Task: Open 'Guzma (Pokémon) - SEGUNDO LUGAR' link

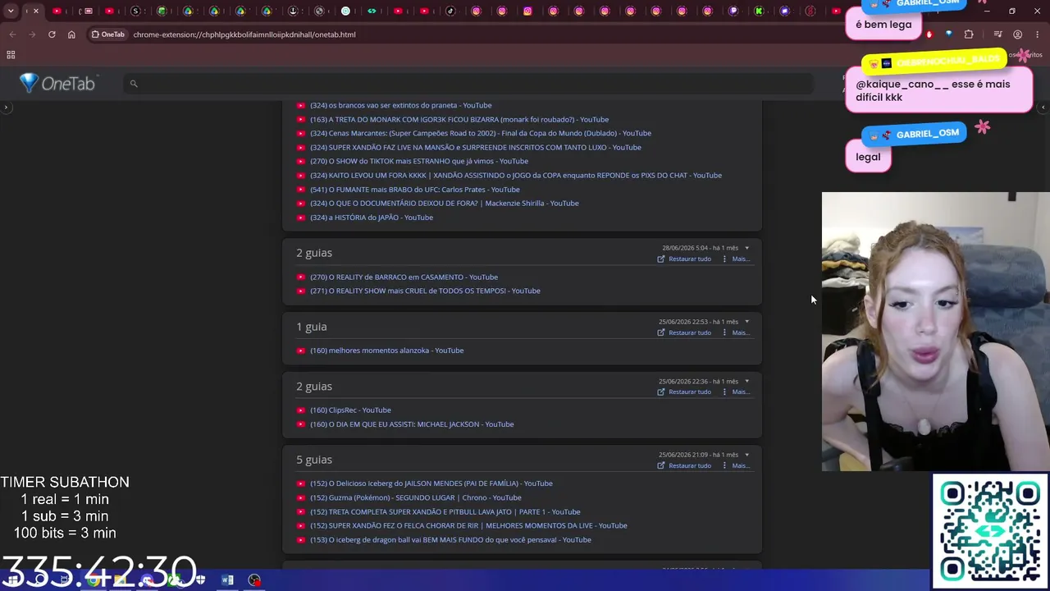Action: pos(416,497)
